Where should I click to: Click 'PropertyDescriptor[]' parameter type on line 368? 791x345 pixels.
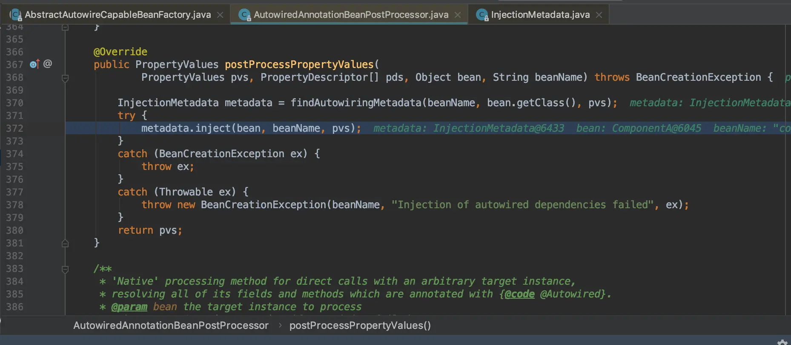pyautogui.click(x=320, y=77)
